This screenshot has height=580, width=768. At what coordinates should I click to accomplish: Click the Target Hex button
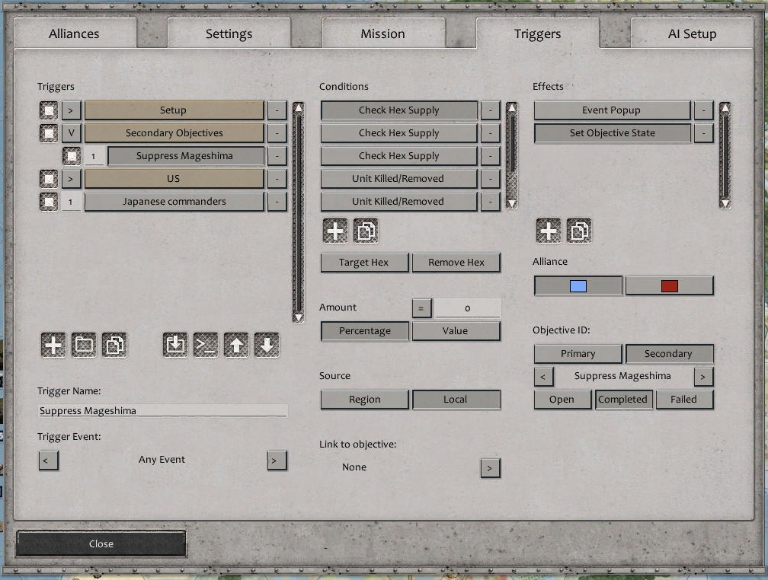tap(364, 262)
